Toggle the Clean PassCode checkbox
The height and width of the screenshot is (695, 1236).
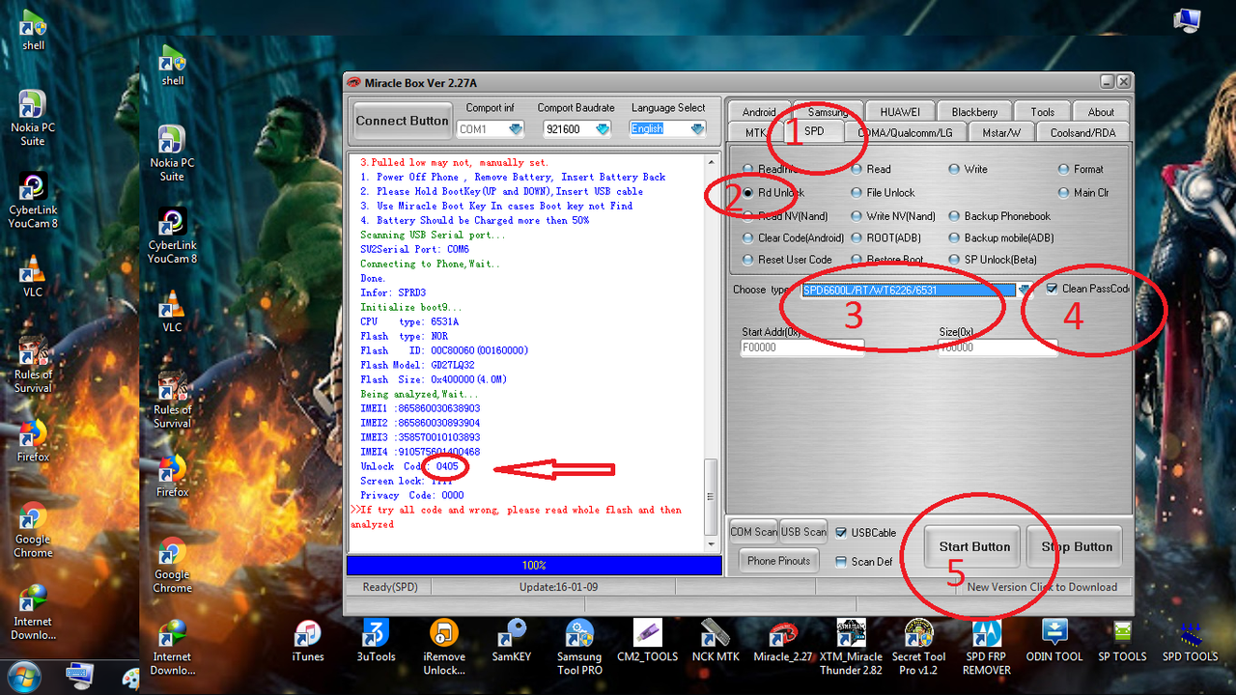(1052, 289)
